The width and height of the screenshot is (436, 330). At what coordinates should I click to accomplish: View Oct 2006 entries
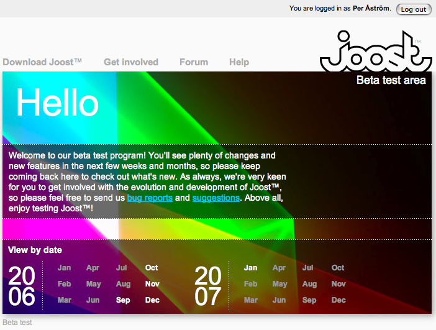[x=152, y=268]
